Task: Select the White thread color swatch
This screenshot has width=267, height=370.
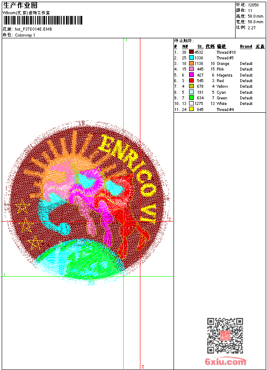Action: point(191,103)
